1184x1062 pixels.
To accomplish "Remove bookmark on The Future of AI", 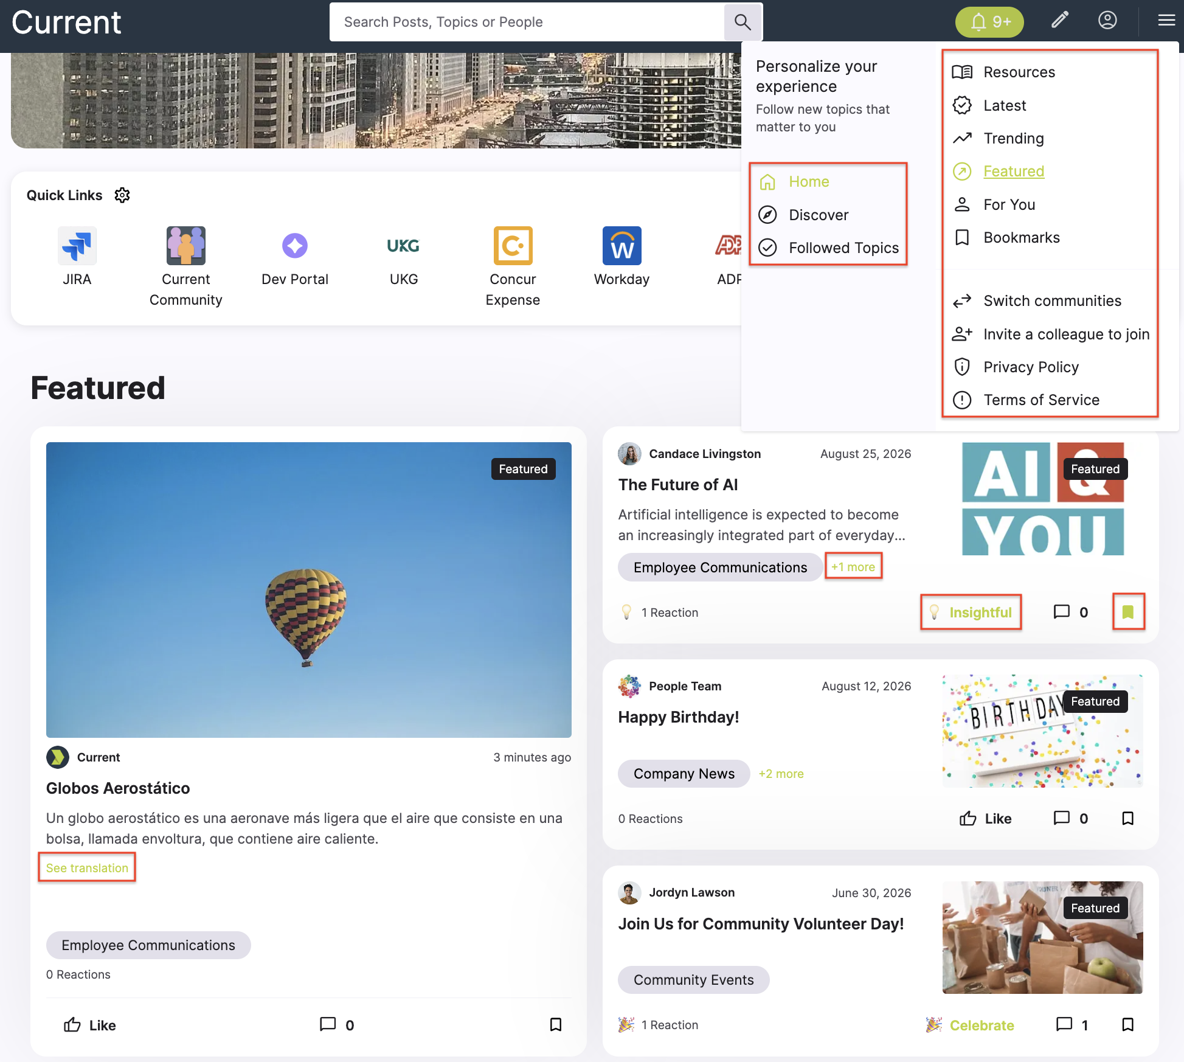I will [1128, 612].
